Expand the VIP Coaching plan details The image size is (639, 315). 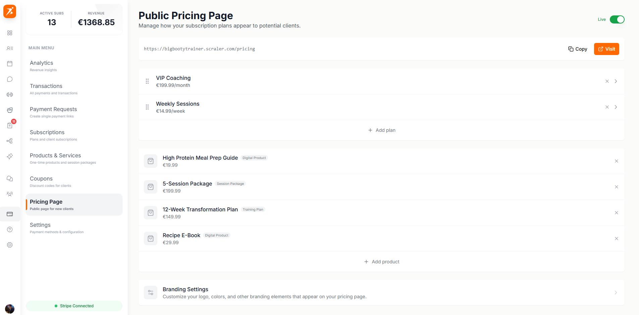(x=616, y=81)
